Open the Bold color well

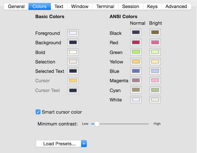pyautogui.click(x=73, y=52)
